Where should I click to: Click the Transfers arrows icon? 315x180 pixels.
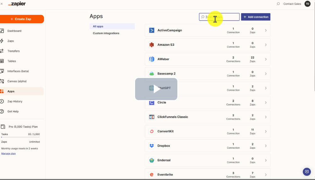[2, 51]
